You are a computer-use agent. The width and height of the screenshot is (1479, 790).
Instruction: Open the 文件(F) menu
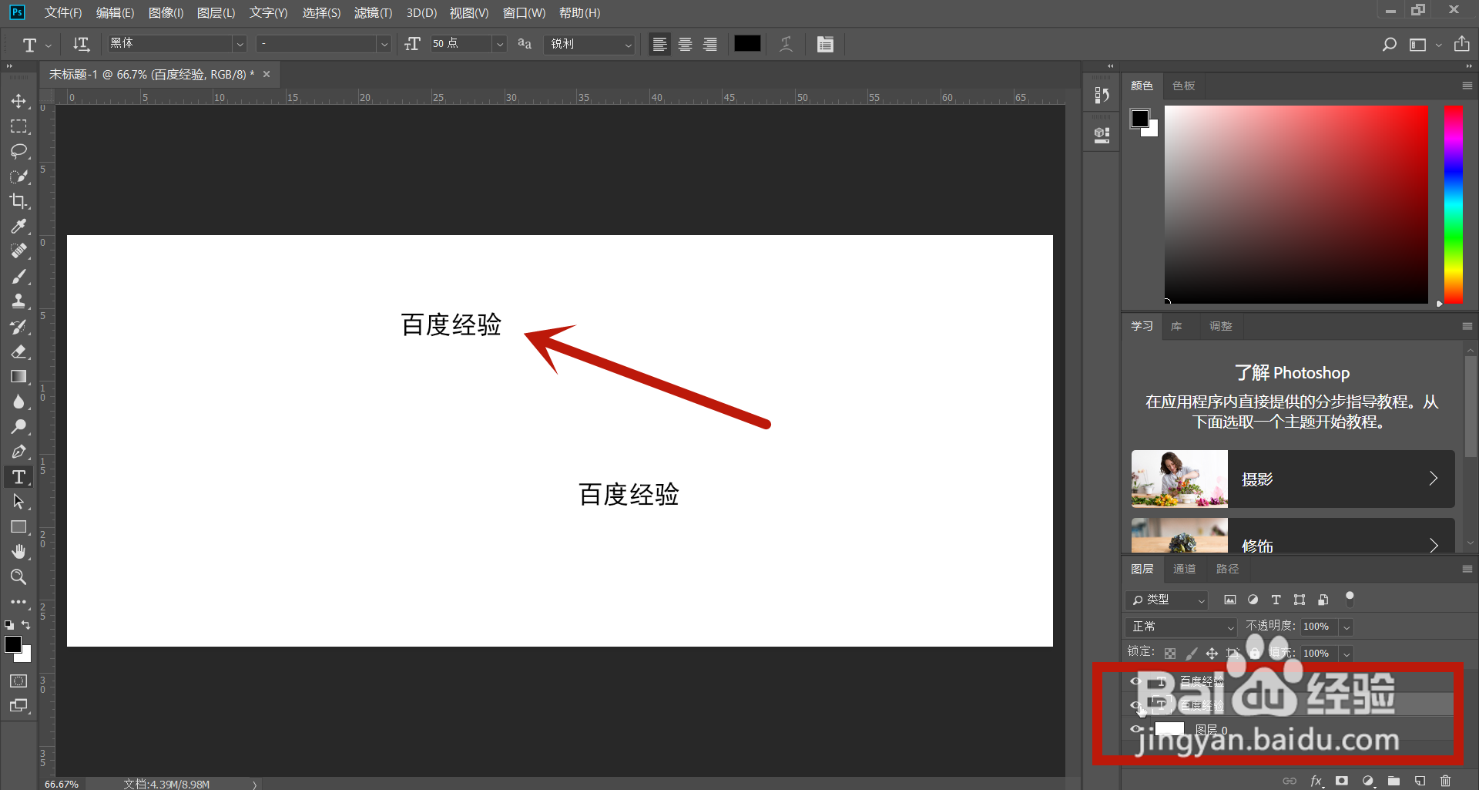click(63, 13)
